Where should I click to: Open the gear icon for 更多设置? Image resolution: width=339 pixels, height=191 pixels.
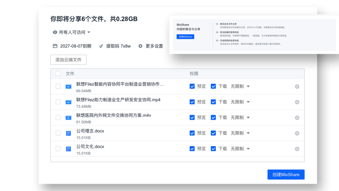(x=140, y=46)
